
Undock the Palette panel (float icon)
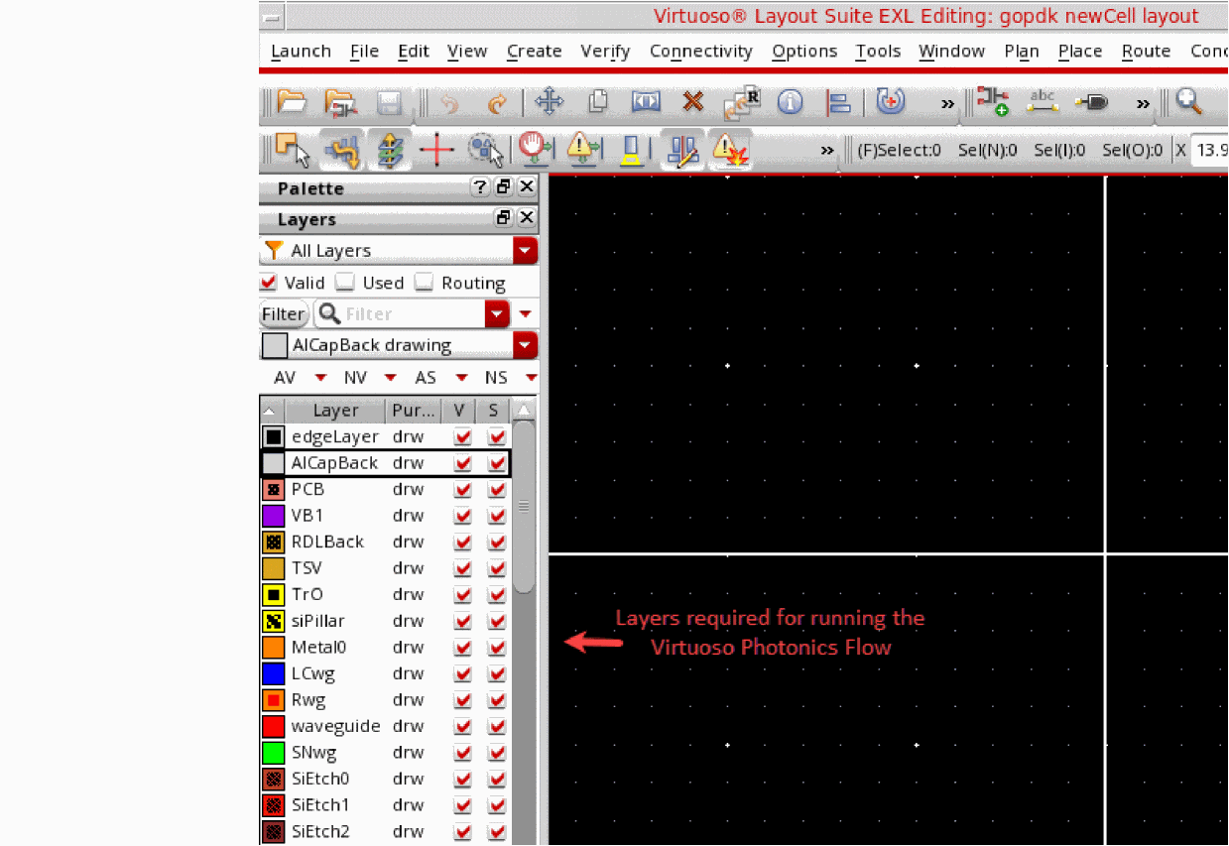pyautogui.click(x=504, y=187)
